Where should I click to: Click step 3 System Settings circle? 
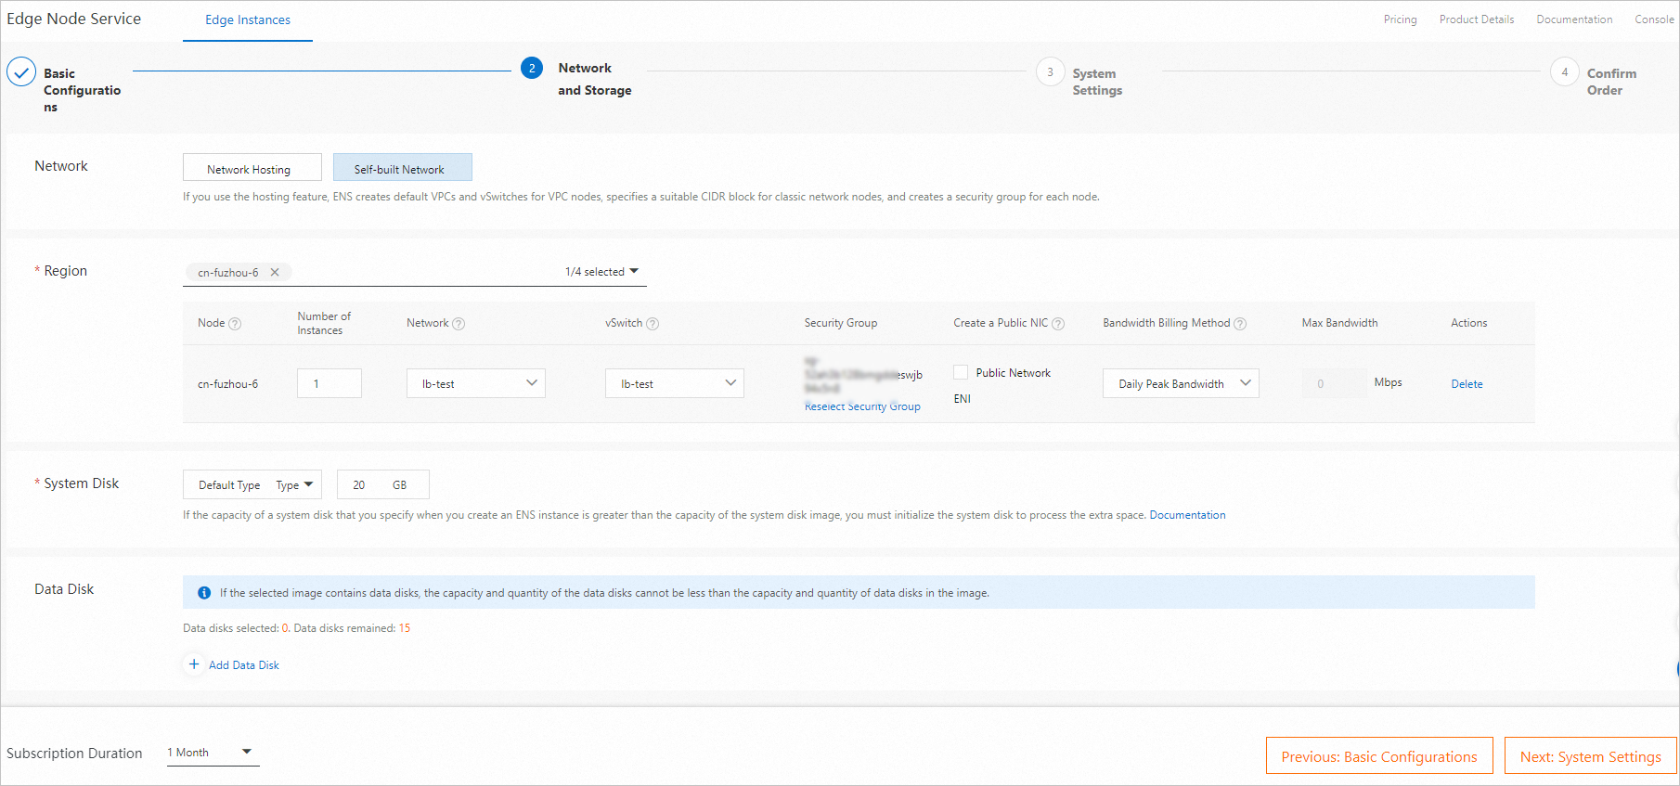pyautogui.click(x=1050, y=71)
